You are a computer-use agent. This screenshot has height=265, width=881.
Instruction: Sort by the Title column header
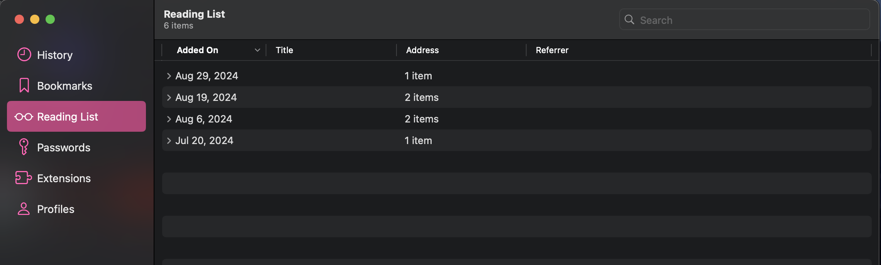tap(285, 50)
